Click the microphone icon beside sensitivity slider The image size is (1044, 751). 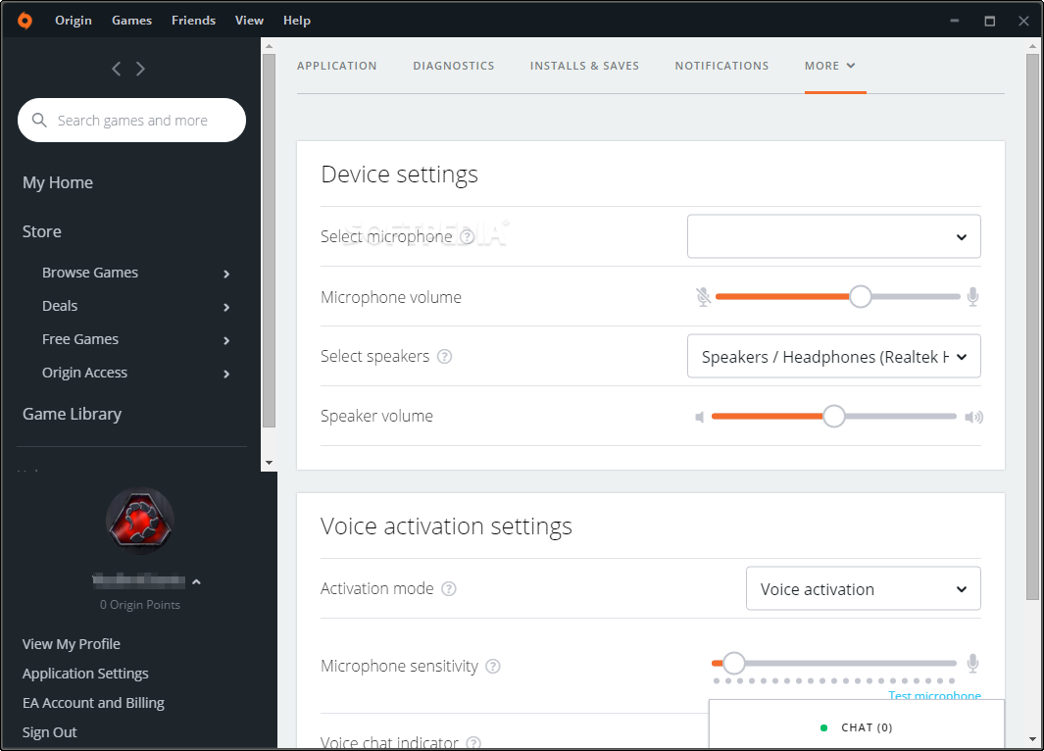point(972,663)
